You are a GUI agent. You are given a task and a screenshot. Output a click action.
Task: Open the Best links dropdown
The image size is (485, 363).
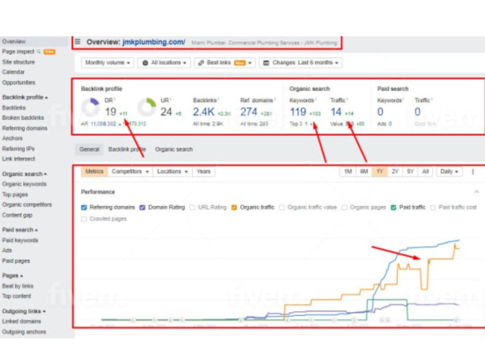pos(225,62)
